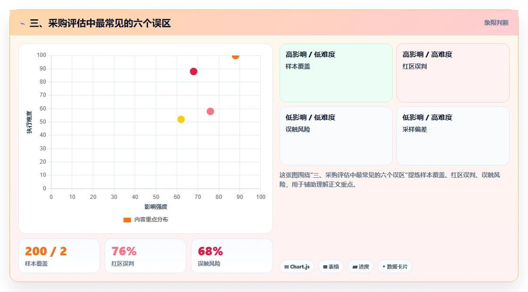Click the 数据卡片 chip sparkle icon
Screen dimensions: 528x292
click(x=384, y=267)
